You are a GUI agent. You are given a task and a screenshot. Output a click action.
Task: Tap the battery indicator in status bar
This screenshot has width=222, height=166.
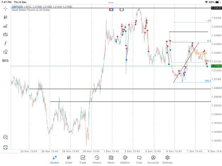[218, 2]
